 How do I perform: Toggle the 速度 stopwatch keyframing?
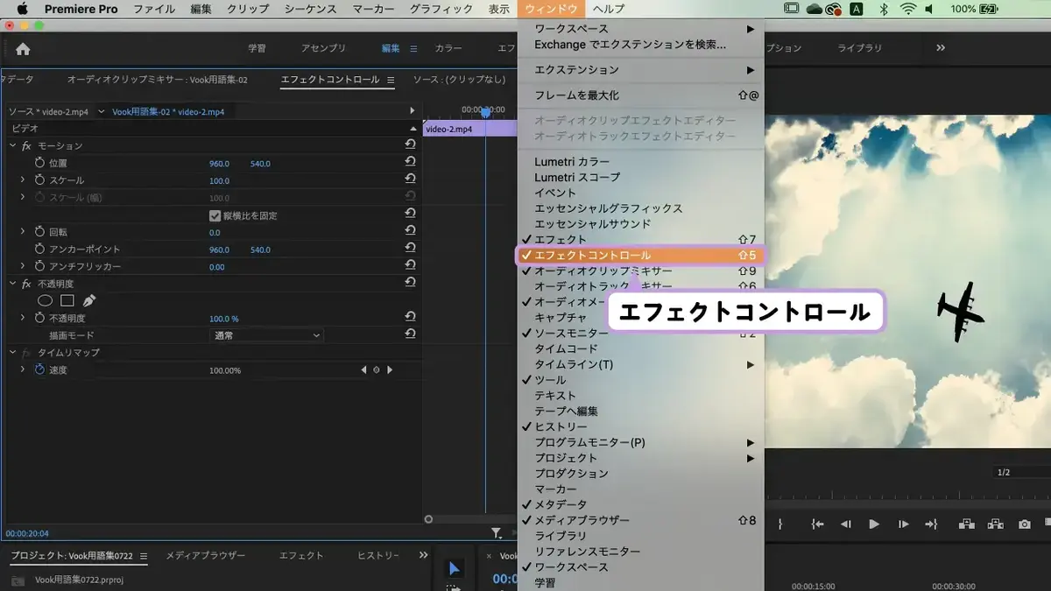pyautogui.click(x=39, y=370)
